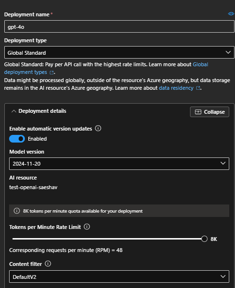This screenshot has width=235, height=288.
Task: Open the Content filter DefaultV2 dropdown
Action: pos(119,276)
